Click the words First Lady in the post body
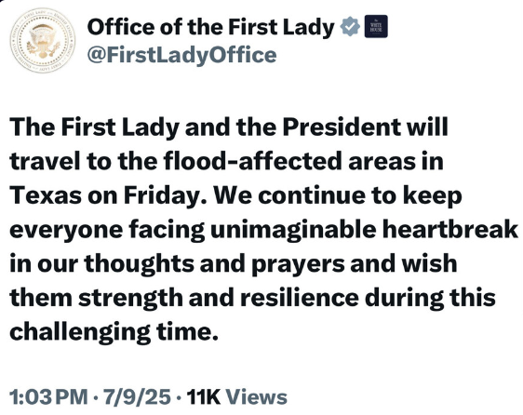Screen dimensions: 523x415 [120, 128]
